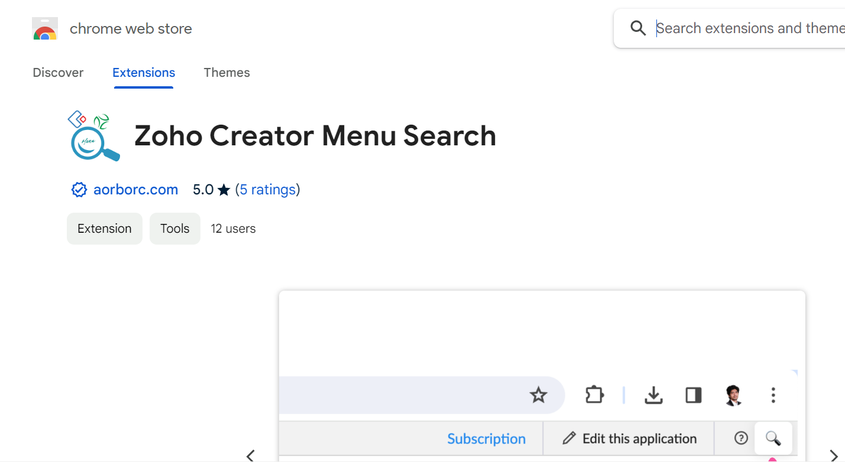
Task: Click the help question-mark icon in the preview
Action: point(740,438)
